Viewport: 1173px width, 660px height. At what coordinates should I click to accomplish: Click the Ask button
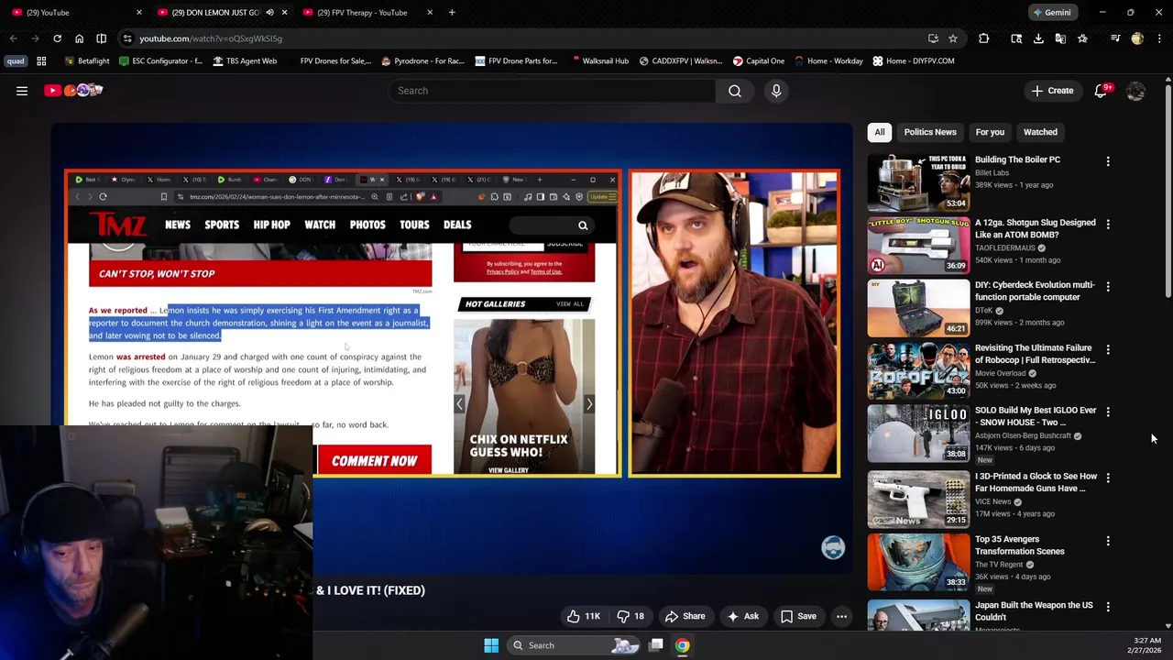pyautogui.click(x=744, y=616)
